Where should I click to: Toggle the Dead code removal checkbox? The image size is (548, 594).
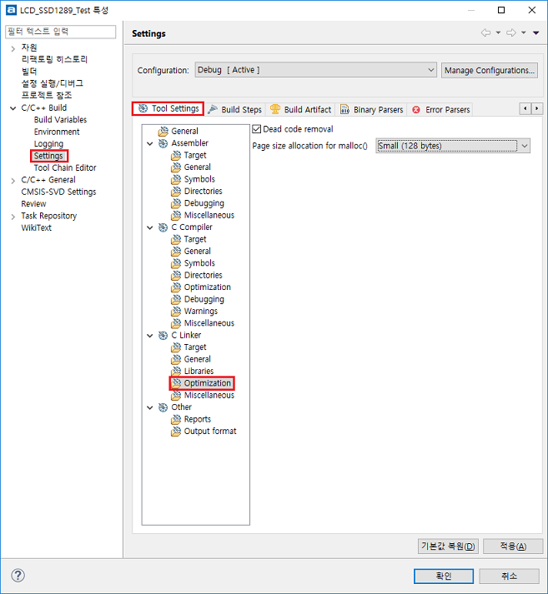coord(257,129)
